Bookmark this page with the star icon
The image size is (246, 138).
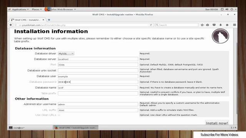(202, 25)
